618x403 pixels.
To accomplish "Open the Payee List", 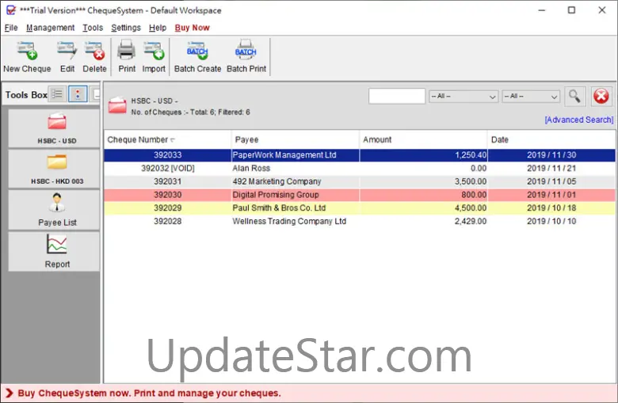I will pos(54,210).
